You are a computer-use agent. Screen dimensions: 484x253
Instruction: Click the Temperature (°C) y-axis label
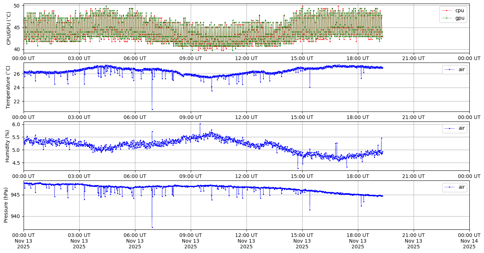click(9, 87)
